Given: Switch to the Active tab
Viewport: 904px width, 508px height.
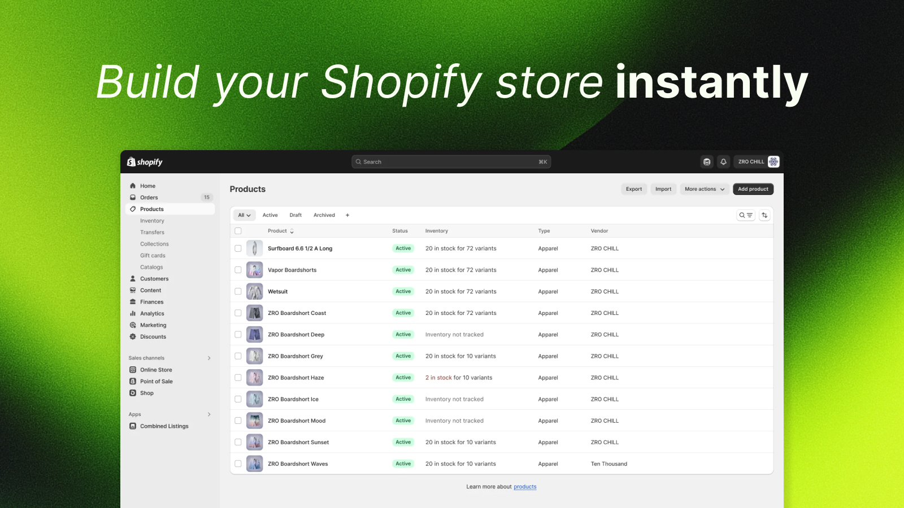Looking at the screenshot, I should point(270,215).
